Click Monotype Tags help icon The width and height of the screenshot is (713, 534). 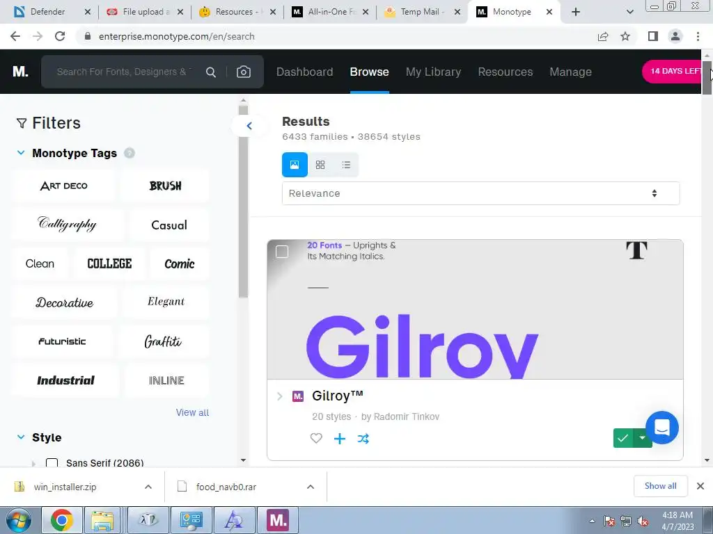coord(130,153)
